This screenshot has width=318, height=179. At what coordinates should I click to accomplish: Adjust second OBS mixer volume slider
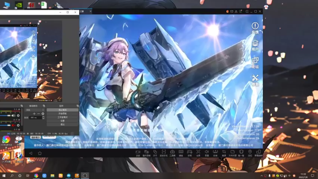click(x=5, y=125)
